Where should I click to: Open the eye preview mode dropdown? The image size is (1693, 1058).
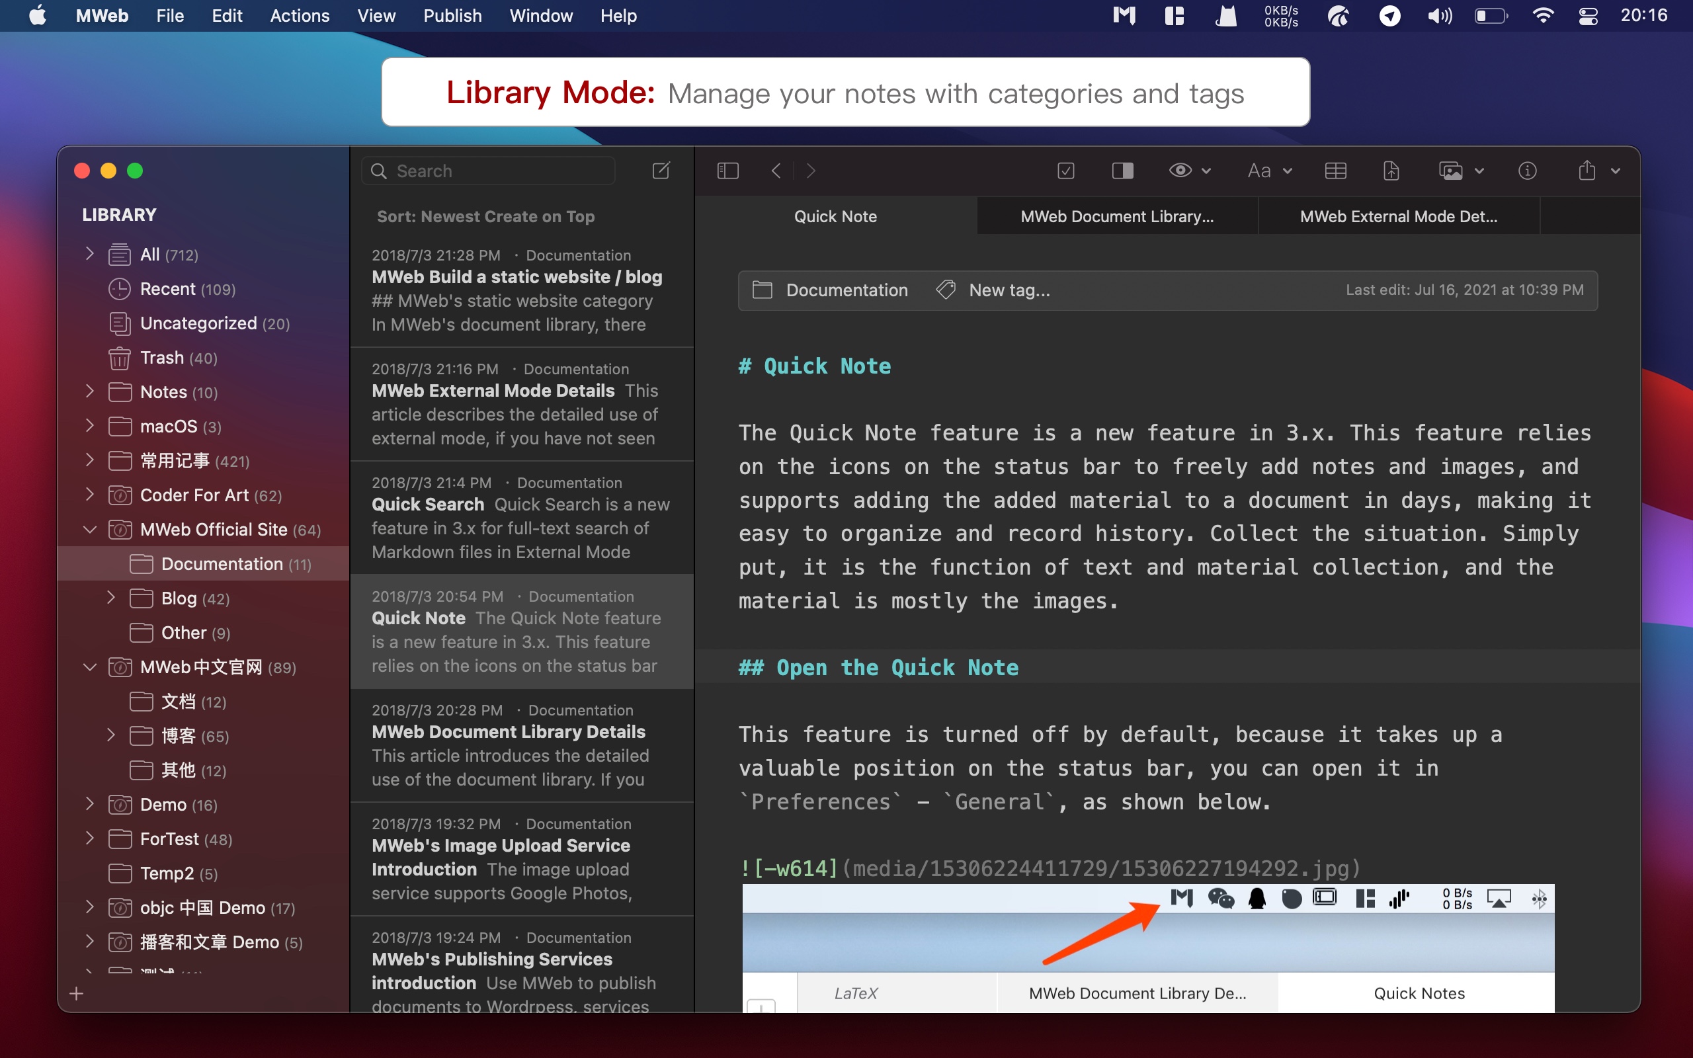[1189, 171]
